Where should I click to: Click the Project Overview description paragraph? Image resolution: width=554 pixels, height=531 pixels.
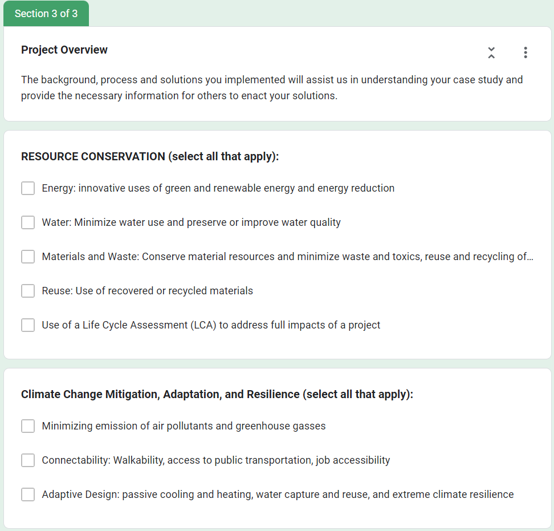(272, 87)
